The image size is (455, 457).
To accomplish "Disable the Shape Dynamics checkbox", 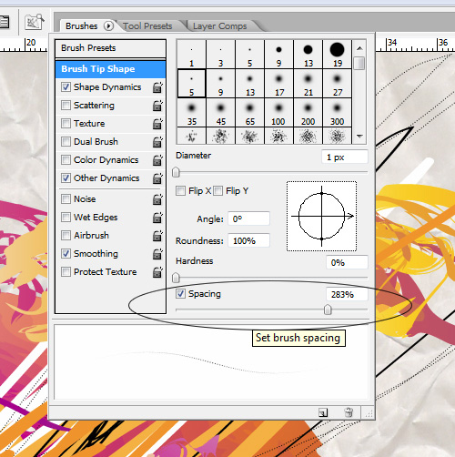I will (x=66, y=87).
